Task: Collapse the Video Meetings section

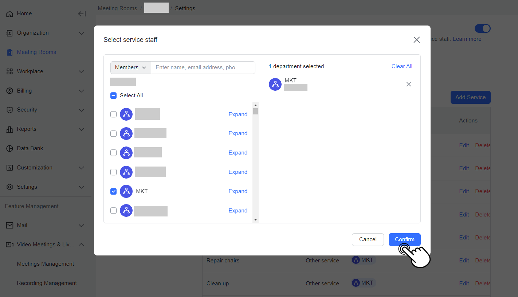Action: [x=82, y=245]
